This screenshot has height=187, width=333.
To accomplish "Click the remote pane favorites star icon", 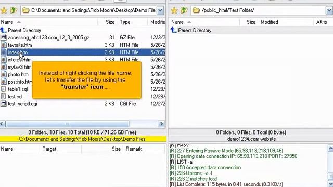I will coord(174,10).
